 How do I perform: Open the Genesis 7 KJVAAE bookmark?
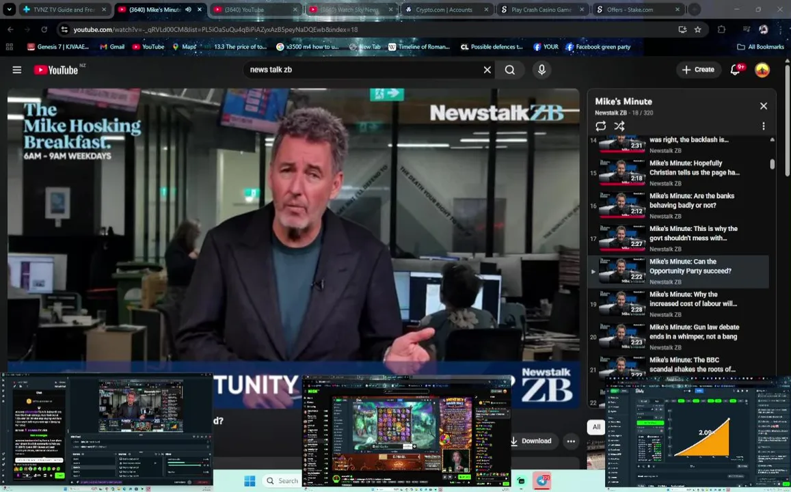coord(58,47)
